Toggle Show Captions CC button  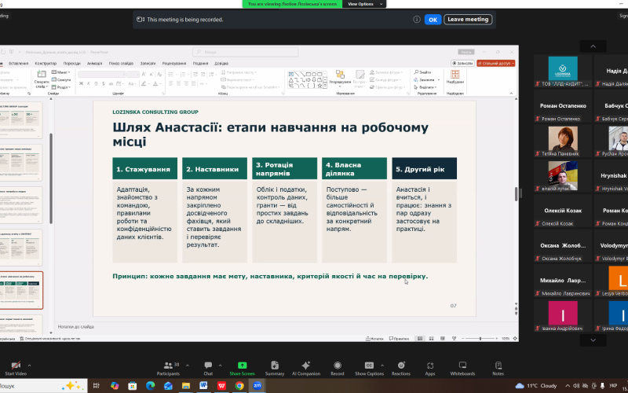369,365
